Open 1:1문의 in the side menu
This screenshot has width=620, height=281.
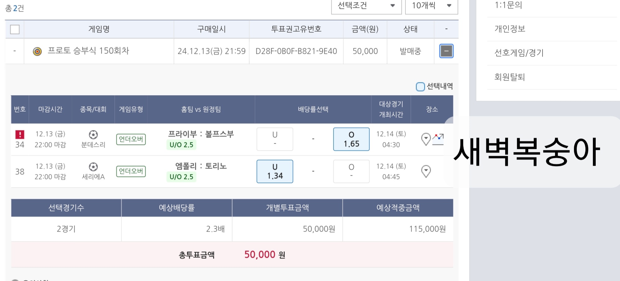[x=508, y=5]
